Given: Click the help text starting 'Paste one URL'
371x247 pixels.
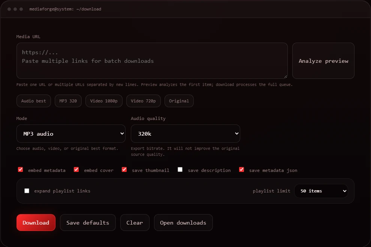Looking at the screenshot, I should [x=154, y=84].
